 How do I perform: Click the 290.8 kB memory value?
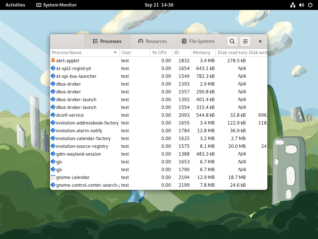click(x=206, y=92)
